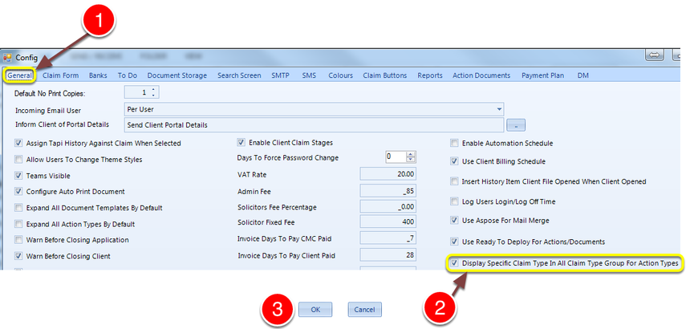Toggle Configure Auto Print Document checkbox
This screenshot has height=329, width=686.
coord(18,191)
